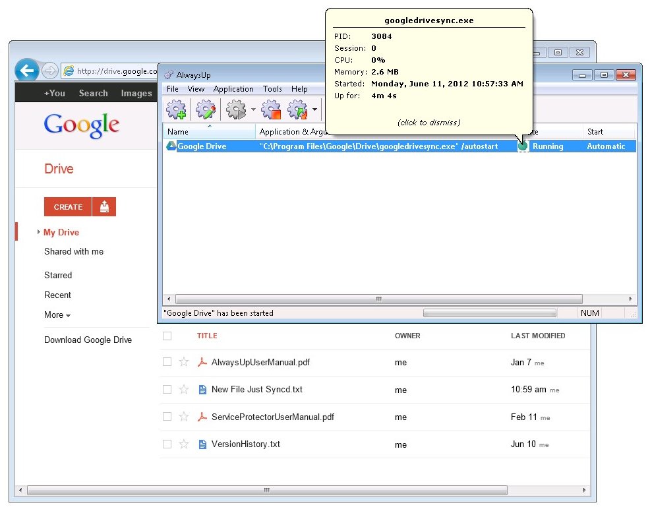Click the text file icon of New File Just Syncd.txt

(202, 390)
